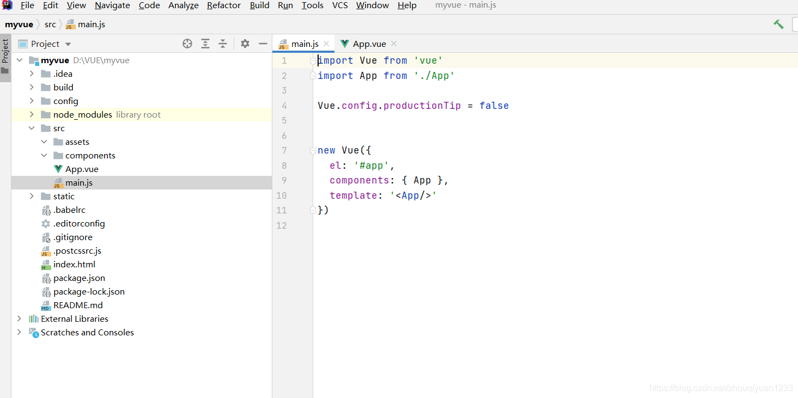The image size is (798, 398).
Task: Switch to the App.vue editor tab
Action: (369, 44)
